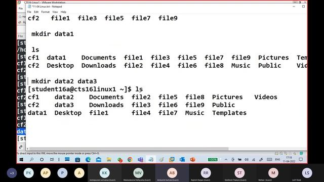Open the taskbar Search icon

coord(31,160)
